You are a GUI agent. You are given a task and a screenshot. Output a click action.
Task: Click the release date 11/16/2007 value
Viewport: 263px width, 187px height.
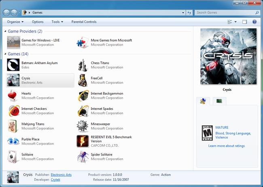coord(121,180)
